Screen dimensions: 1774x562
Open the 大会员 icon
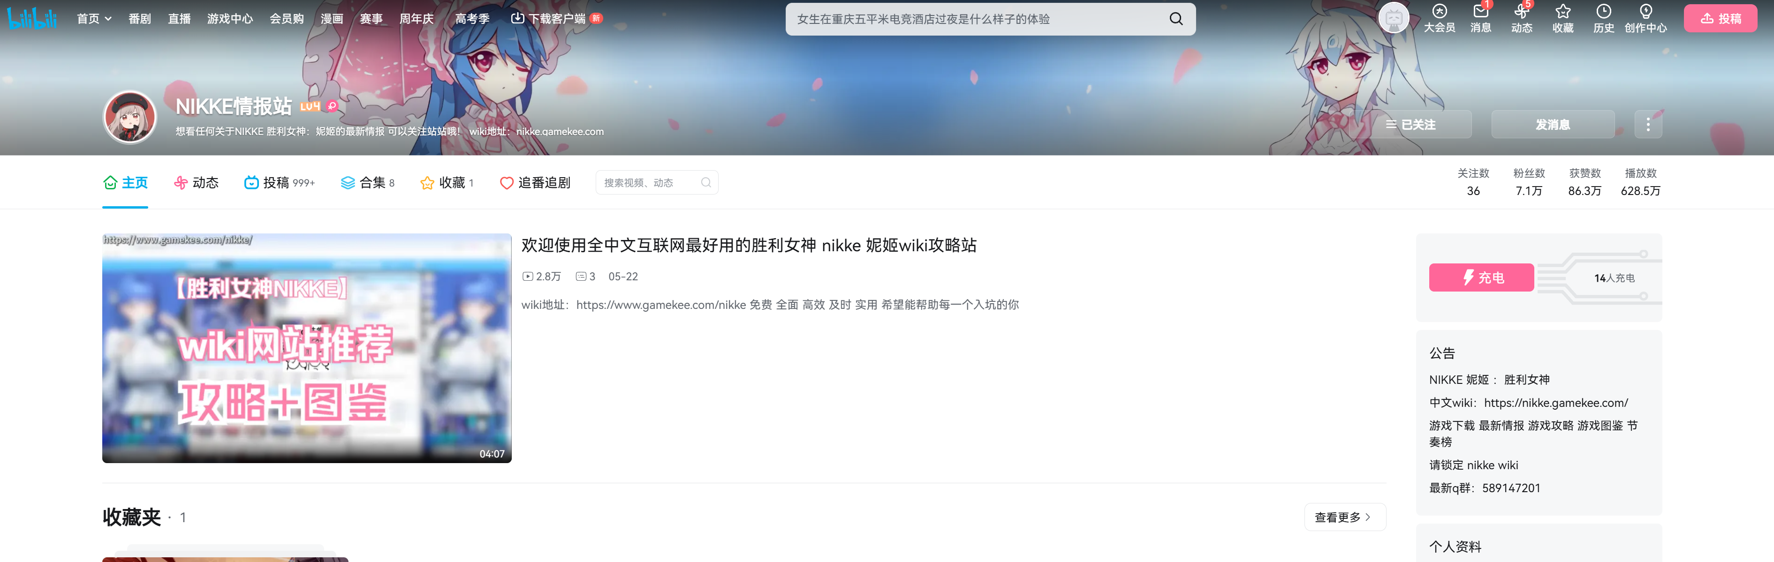pos(1439,11)
